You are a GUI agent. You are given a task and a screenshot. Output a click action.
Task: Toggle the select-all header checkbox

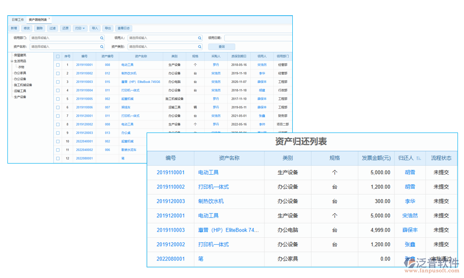coord(58,56)
